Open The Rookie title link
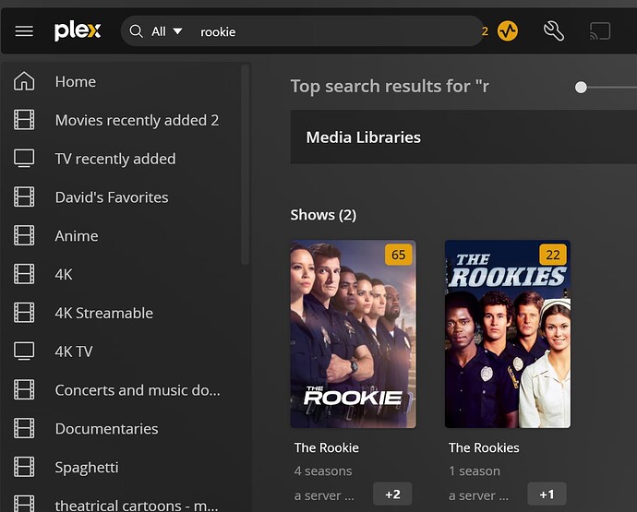The image size is (637, 512). [x=326, y=447]
